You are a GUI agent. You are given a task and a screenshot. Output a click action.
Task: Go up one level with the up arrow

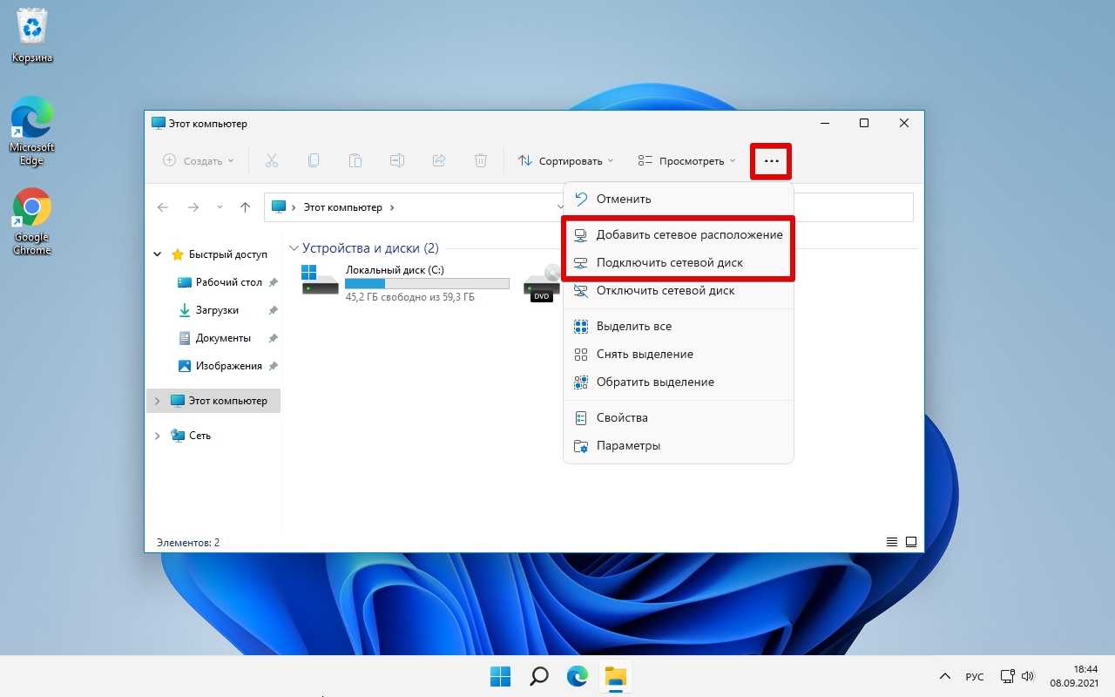pos(246,207)
